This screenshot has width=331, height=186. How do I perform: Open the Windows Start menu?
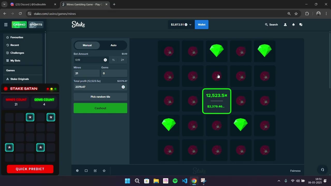click(127, 181)
